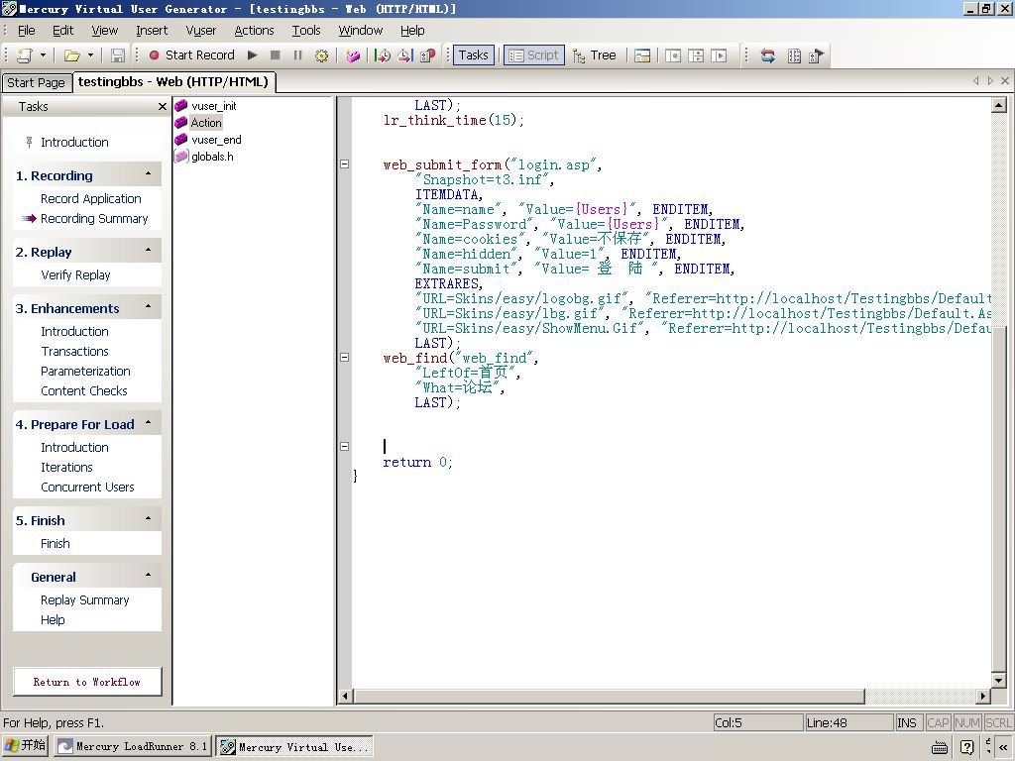
Task: Expand the Open folder dropdown arrow
Action: [x=90, y=55]
